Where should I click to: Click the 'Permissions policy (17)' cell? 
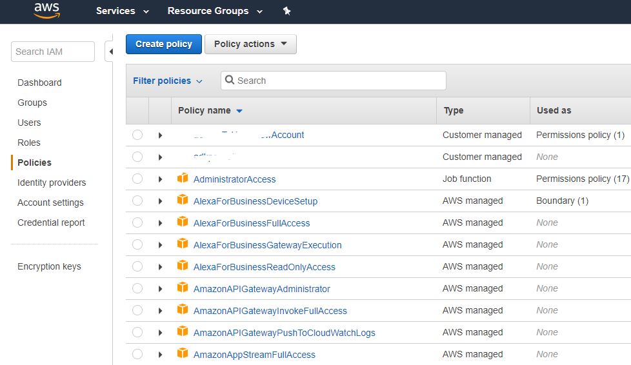coord(583,179)
